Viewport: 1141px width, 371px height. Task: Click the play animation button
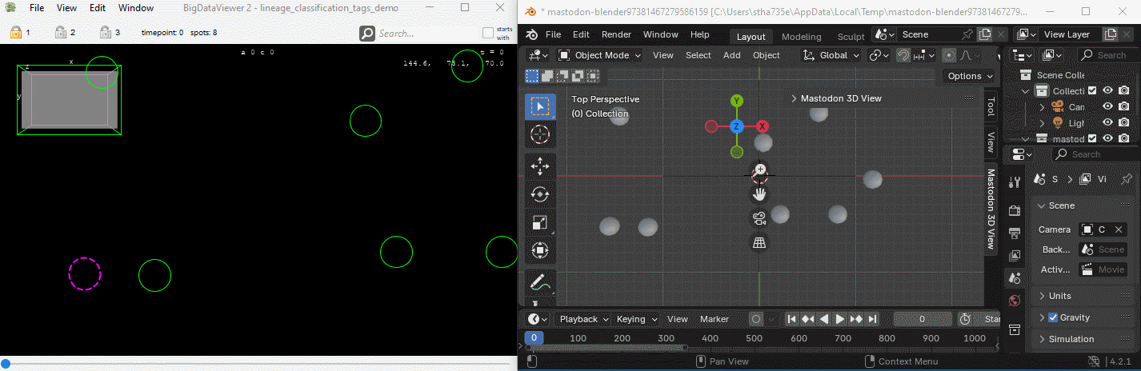(840, 319)
